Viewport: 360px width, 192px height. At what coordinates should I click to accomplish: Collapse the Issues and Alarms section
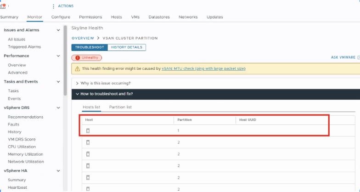(58, 30)
